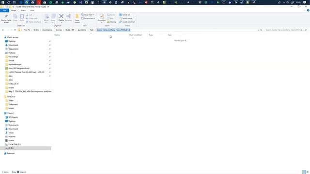Click Copy path in Clipboard group
The width and height of the screenshot is (310, 174).
coord(31,18)
